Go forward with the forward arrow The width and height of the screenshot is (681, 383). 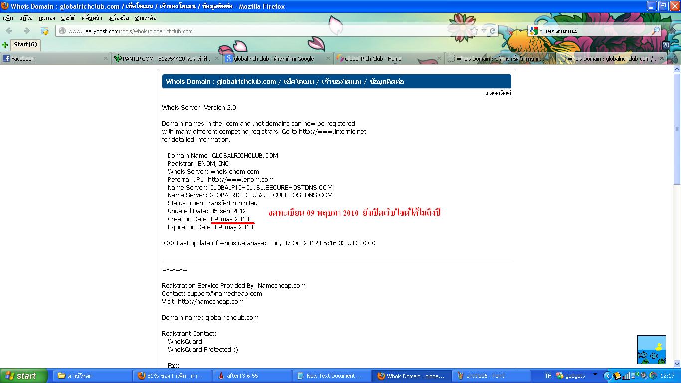[27, 31]
